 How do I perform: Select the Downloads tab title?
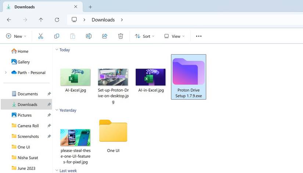point(25,7)
